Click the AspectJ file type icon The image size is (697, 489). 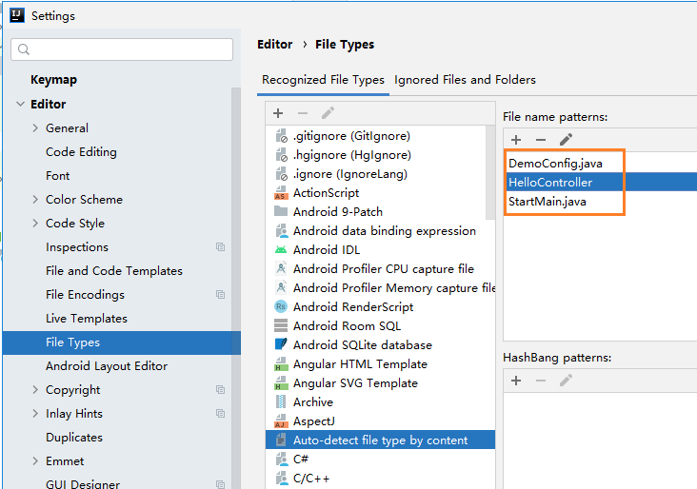281,421
